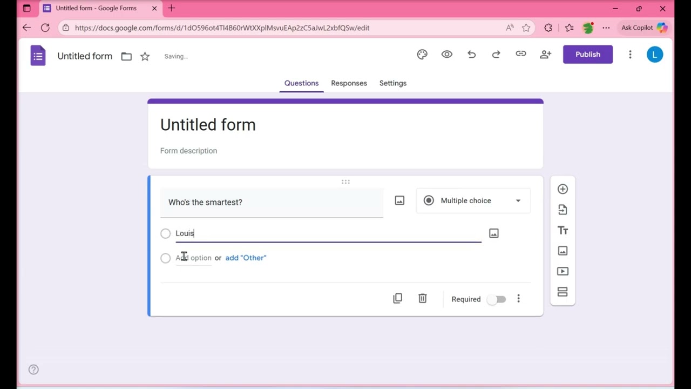
Task: Click the Add option field
Action: tap(193, 258)
